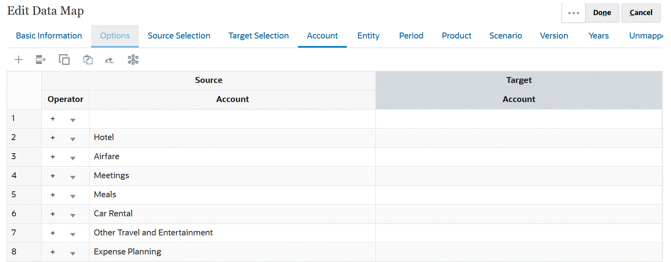Screen dimensions: 671x262
Task: Click the copy rows icon
Action: [64, 60]
